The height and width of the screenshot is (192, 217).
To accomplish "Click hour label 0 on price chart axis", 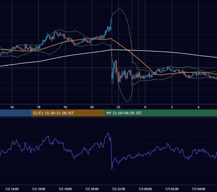I will [145, 107].
